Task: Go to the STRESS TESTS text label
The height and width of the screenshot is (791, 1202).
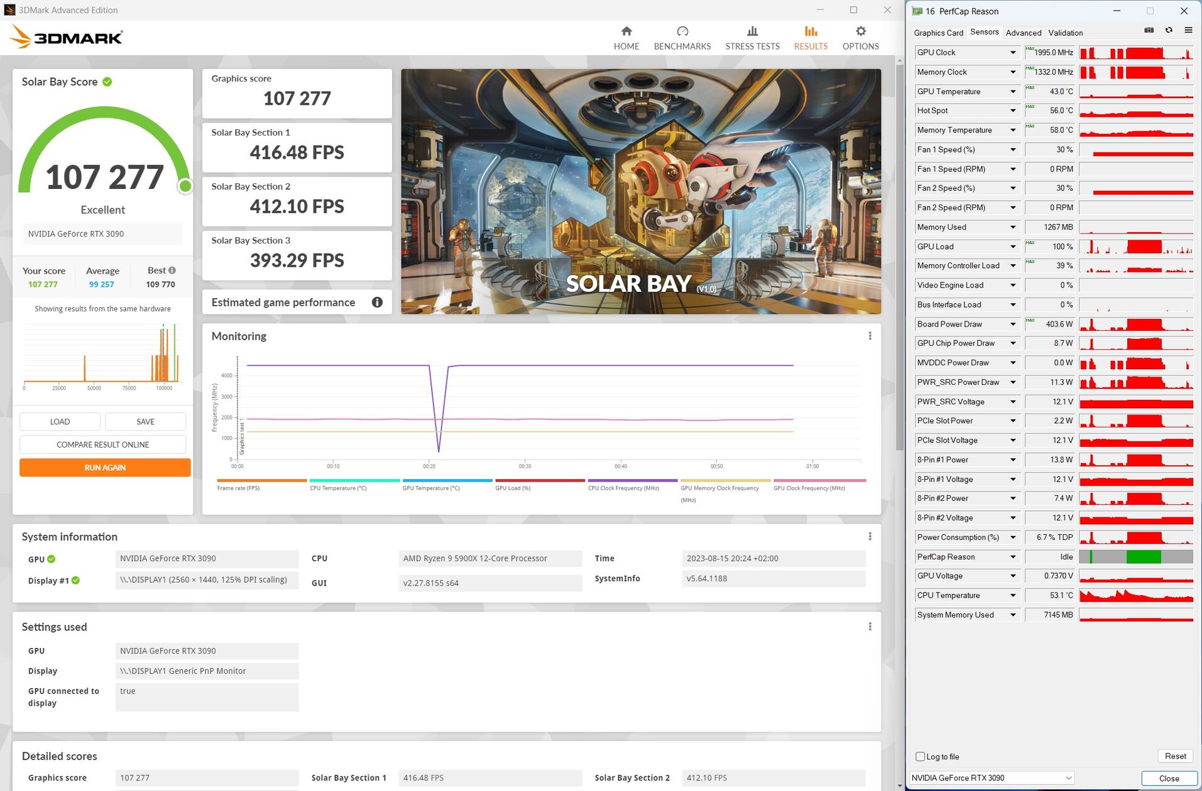Action: (x=752, y=46)
